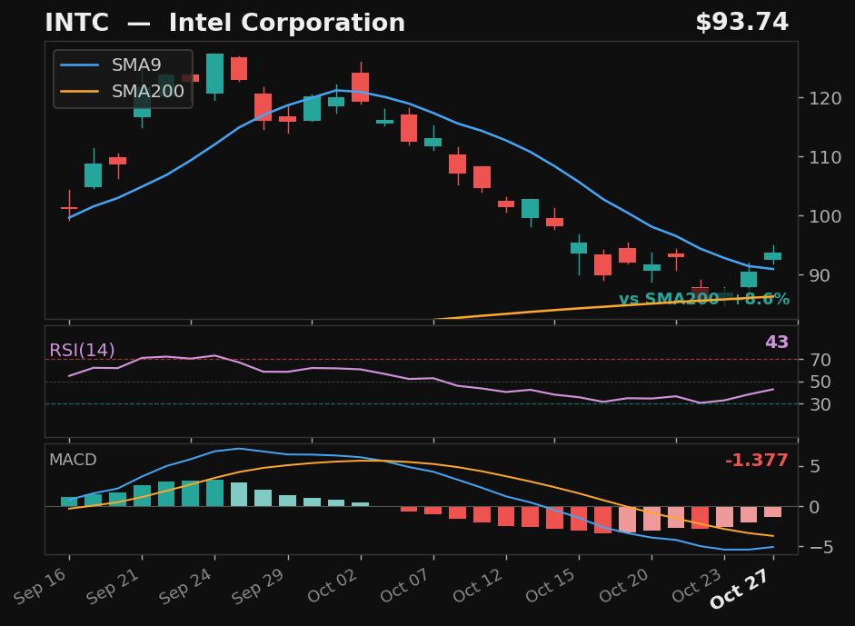Click the RSI 50 axis label
855x626 pixels.
coord(820,382)
